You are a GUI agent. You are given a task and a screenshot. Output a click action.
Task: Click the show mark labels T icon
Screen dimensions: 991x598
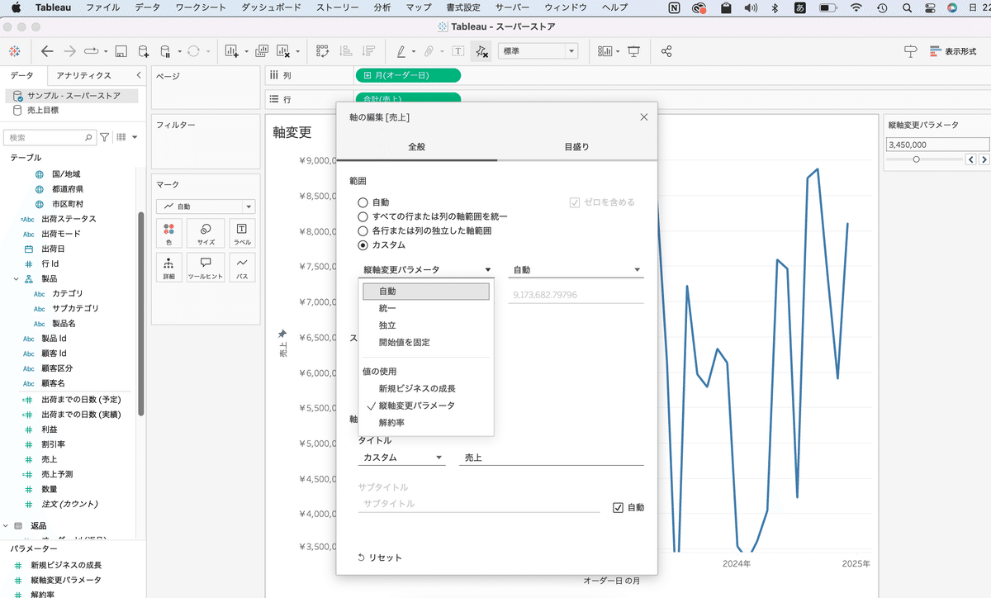tap(458, 51)
